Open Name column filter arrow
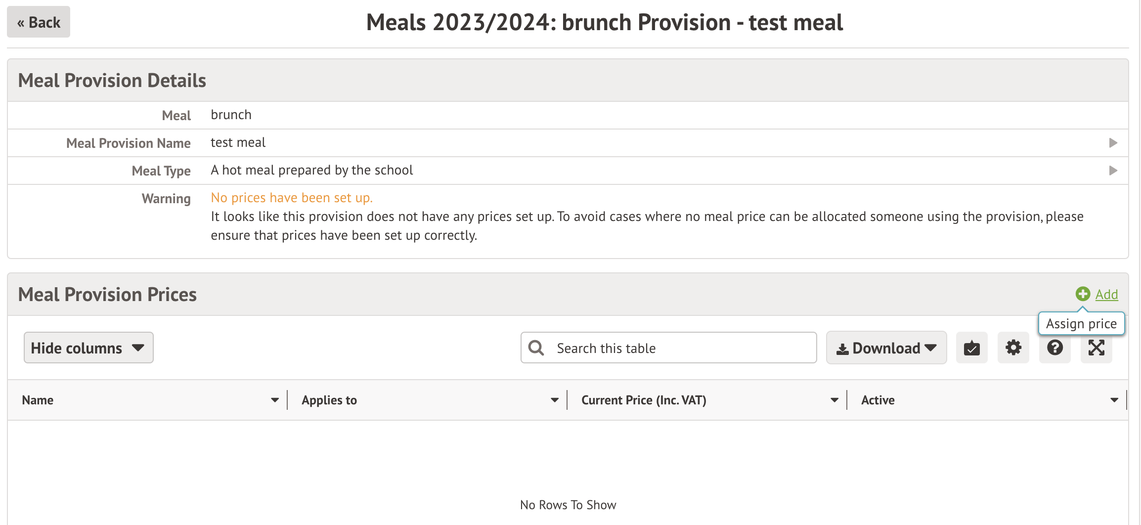The height and width of the screenshot is (525, 1141). 275,400
